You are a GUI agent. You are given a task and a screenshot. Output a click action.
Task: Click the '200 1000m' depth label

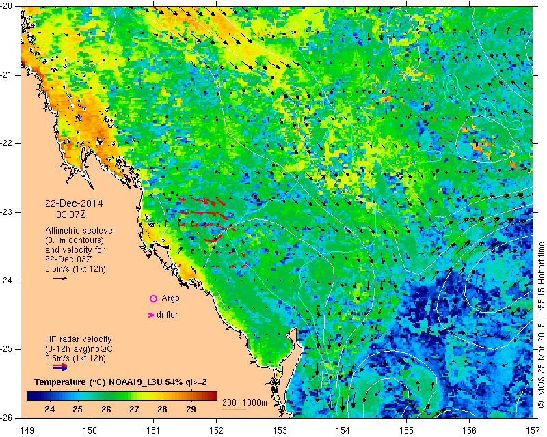245,403
